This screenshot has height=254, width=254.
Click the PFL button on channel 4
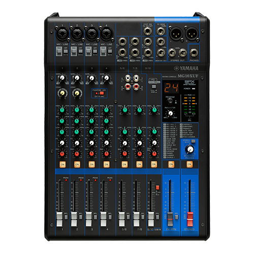tap(110, 217)
